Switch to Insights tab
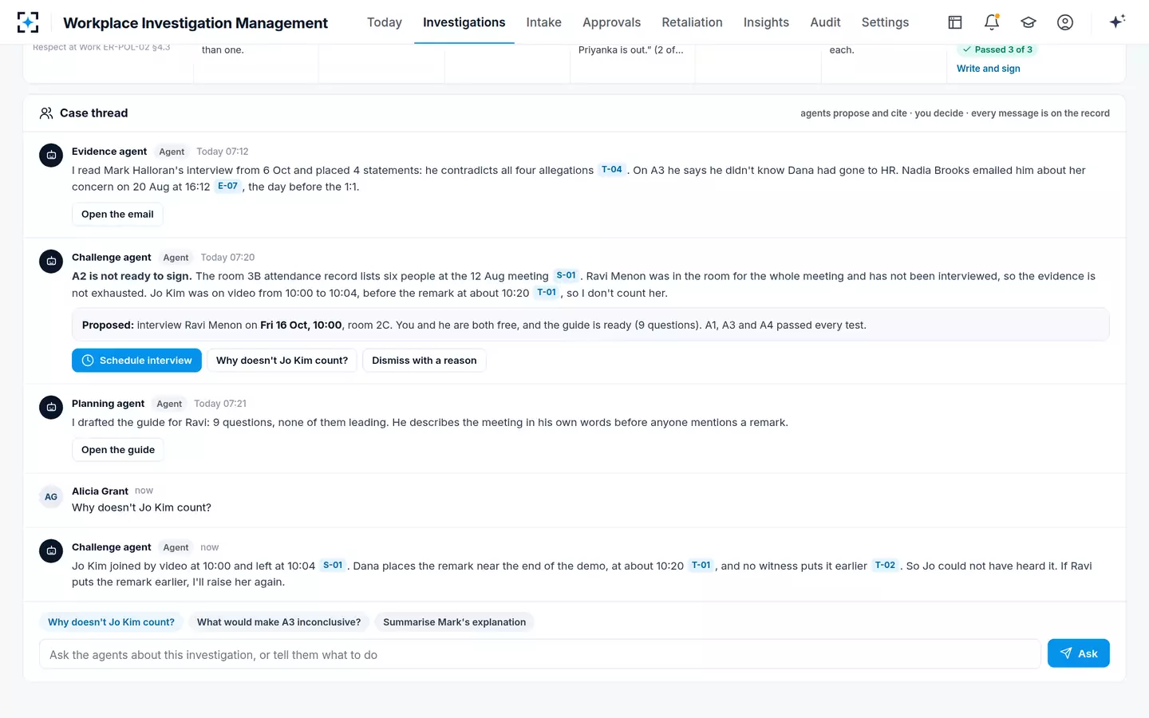Image resolution: width=1149 pixels, height=718 pixels. pos(766,22)
